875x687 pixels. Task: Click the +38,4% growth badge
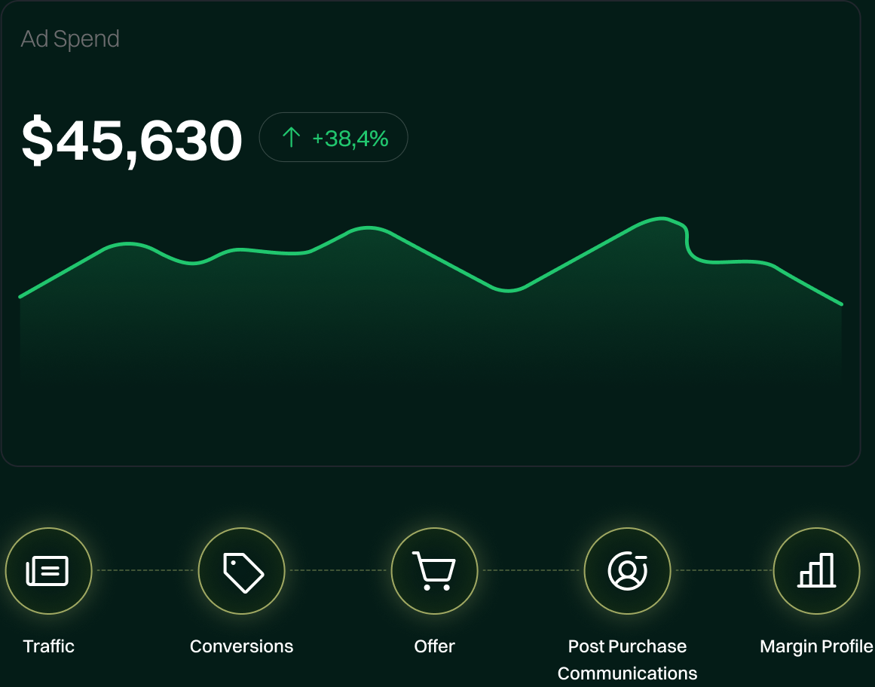(x=334, y=137)
